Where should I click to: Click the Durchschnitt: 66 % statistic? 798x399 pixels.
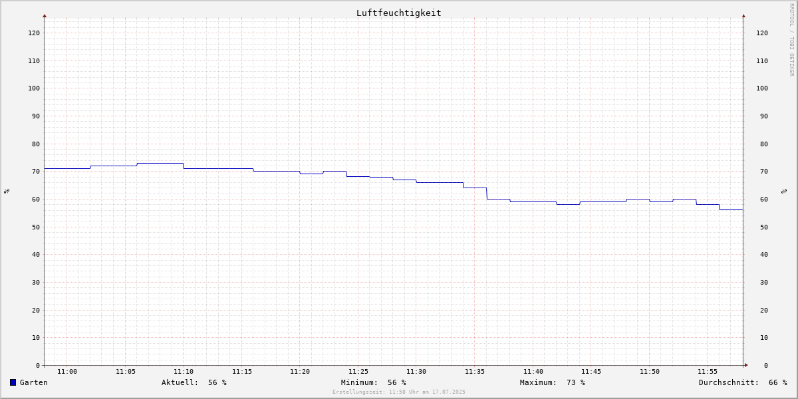[x=743, y=382]
